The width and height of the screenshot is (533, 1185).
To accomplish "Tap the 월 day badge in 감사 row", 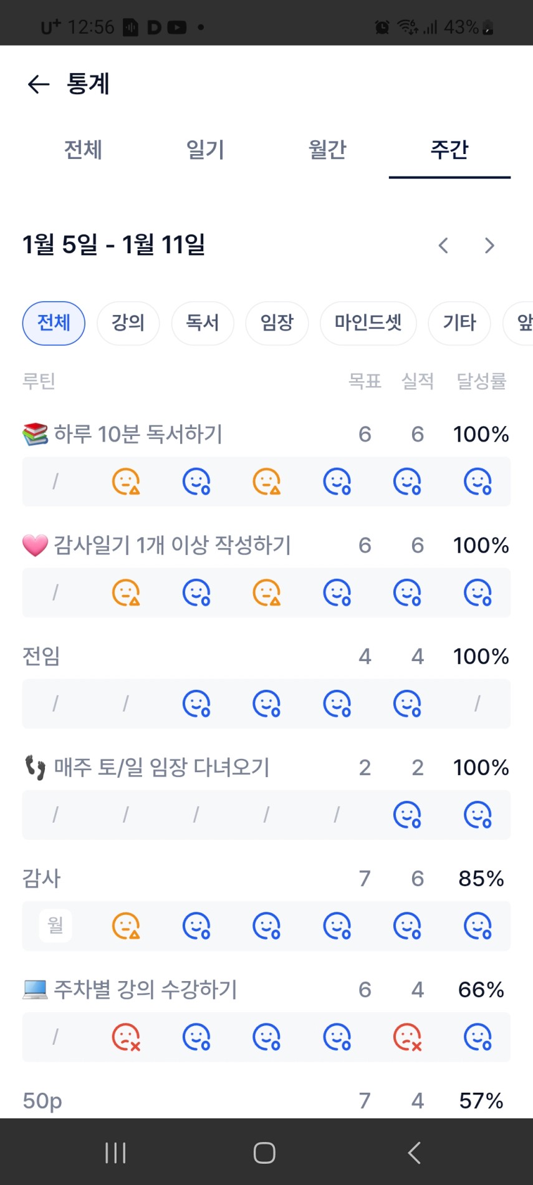I will click(55, 926).
